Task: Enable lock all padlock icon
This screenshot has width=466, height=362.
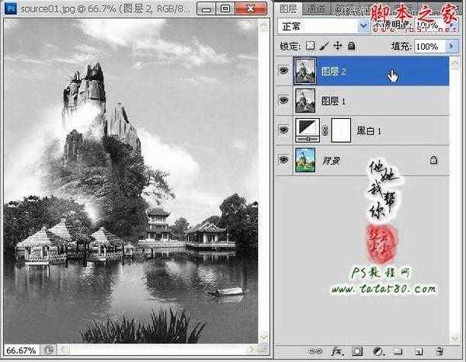Action: tap(352, 46)
